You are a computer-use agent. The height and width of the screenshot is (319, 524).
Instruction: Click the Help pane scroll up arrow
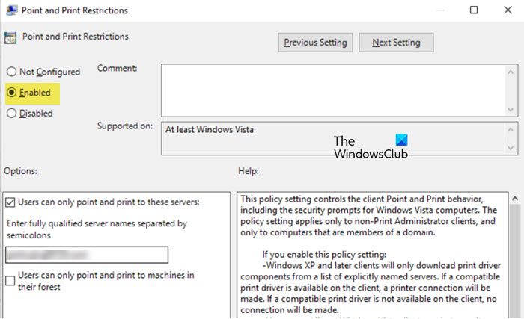pyautogui.click(x=514, y=199)
